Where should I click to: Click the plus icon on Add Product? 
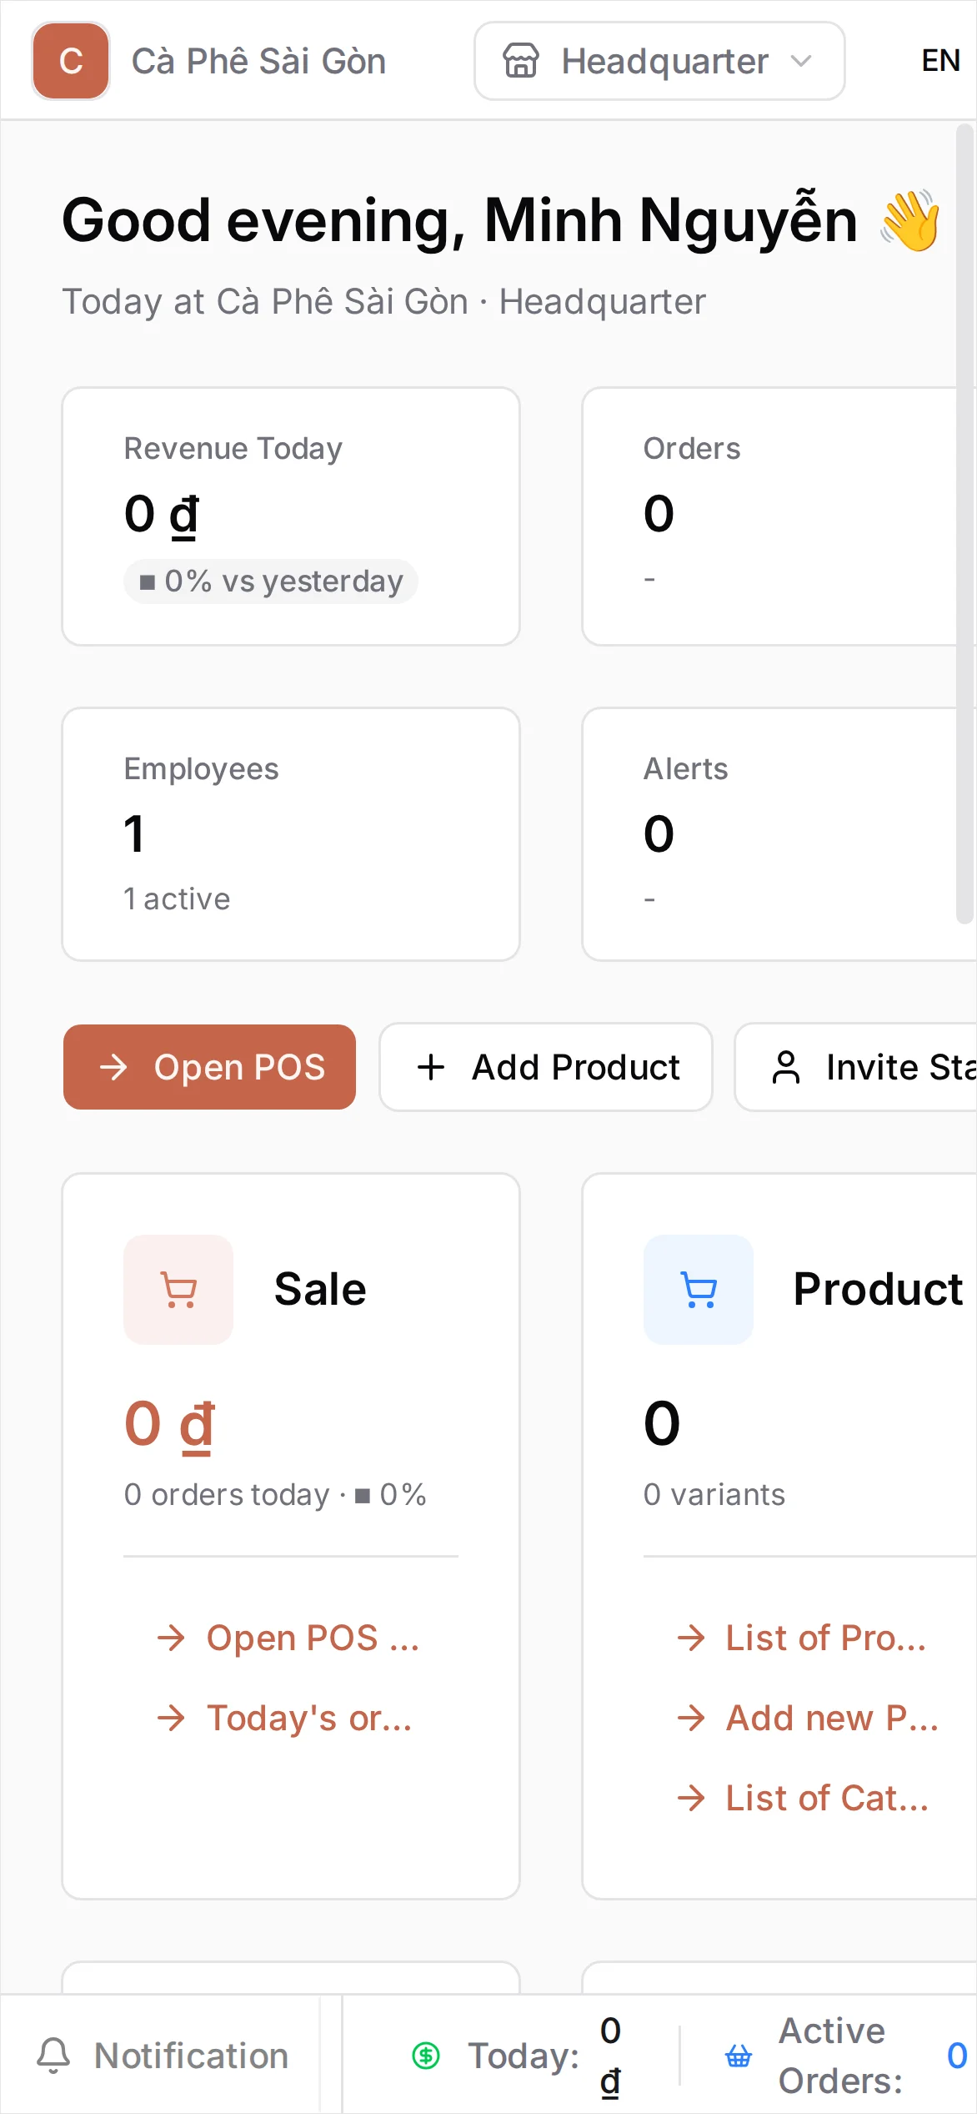point(431,1067)
